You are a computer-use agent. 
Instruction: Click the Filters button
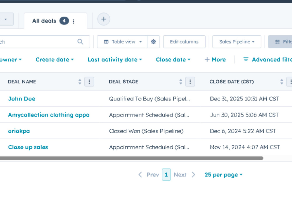280,42
